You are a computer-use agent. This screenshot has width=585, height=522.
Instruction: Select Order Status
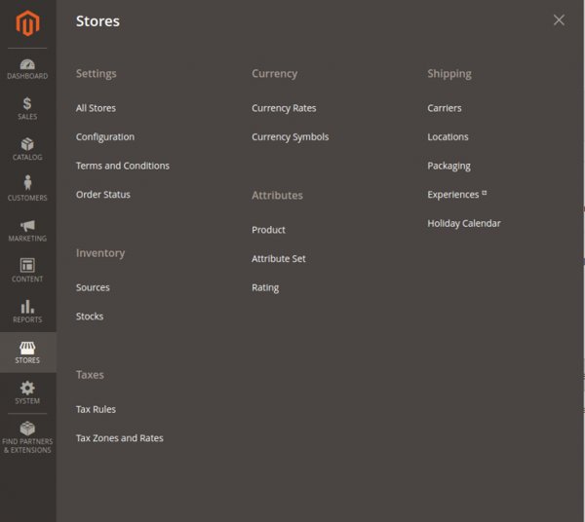click(x=103, y=195)
